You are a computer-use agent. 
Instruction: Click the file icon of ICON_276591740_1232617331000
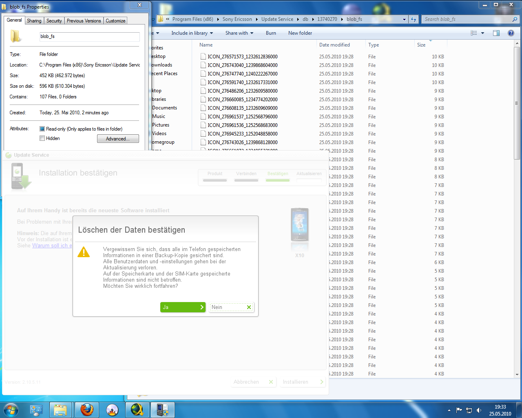203,82
